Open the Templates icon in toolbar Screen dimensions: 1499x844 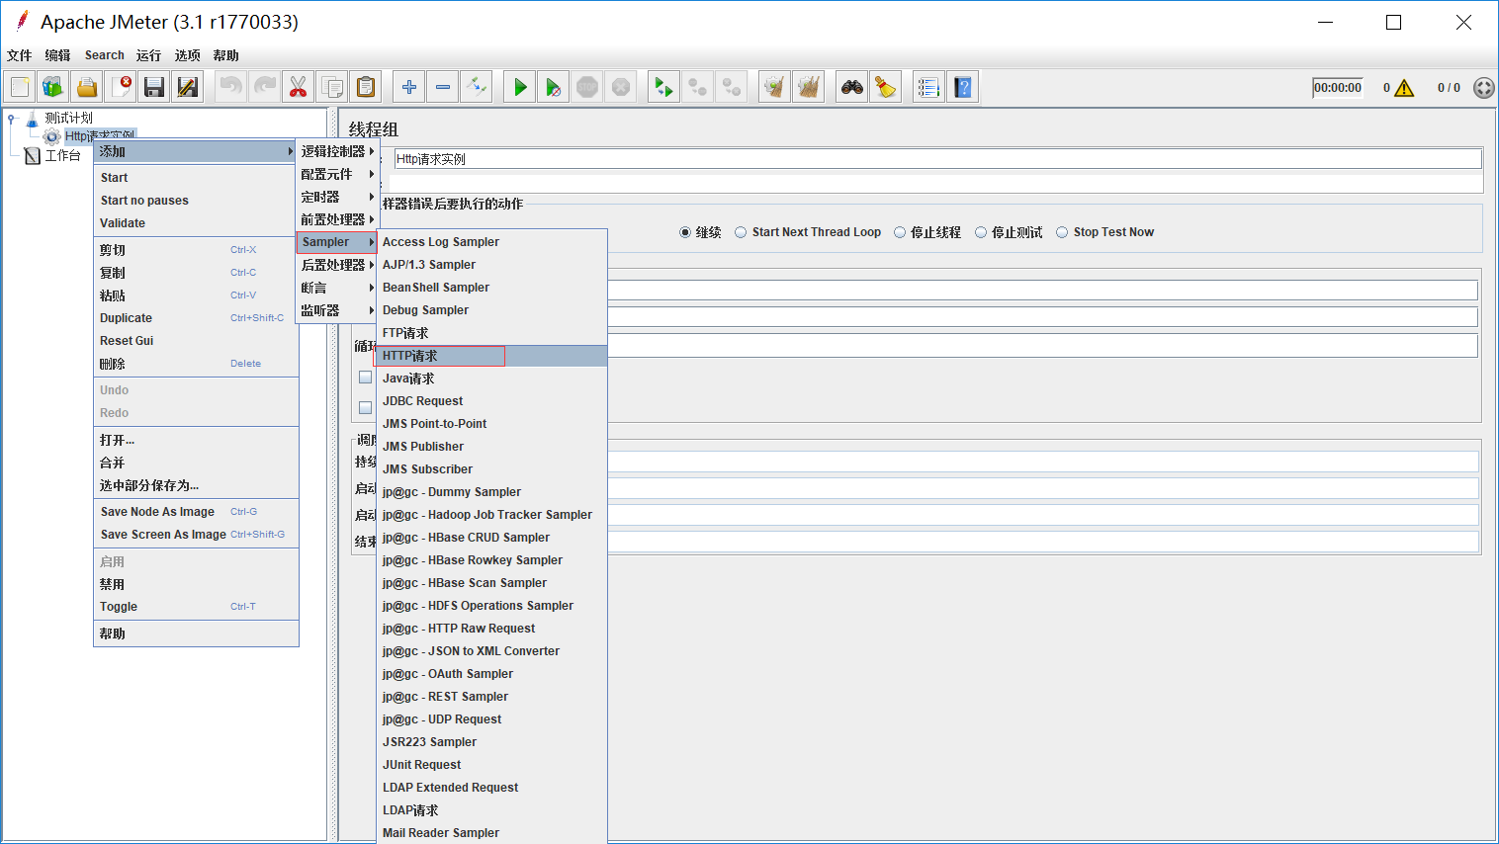coord(53,87)
